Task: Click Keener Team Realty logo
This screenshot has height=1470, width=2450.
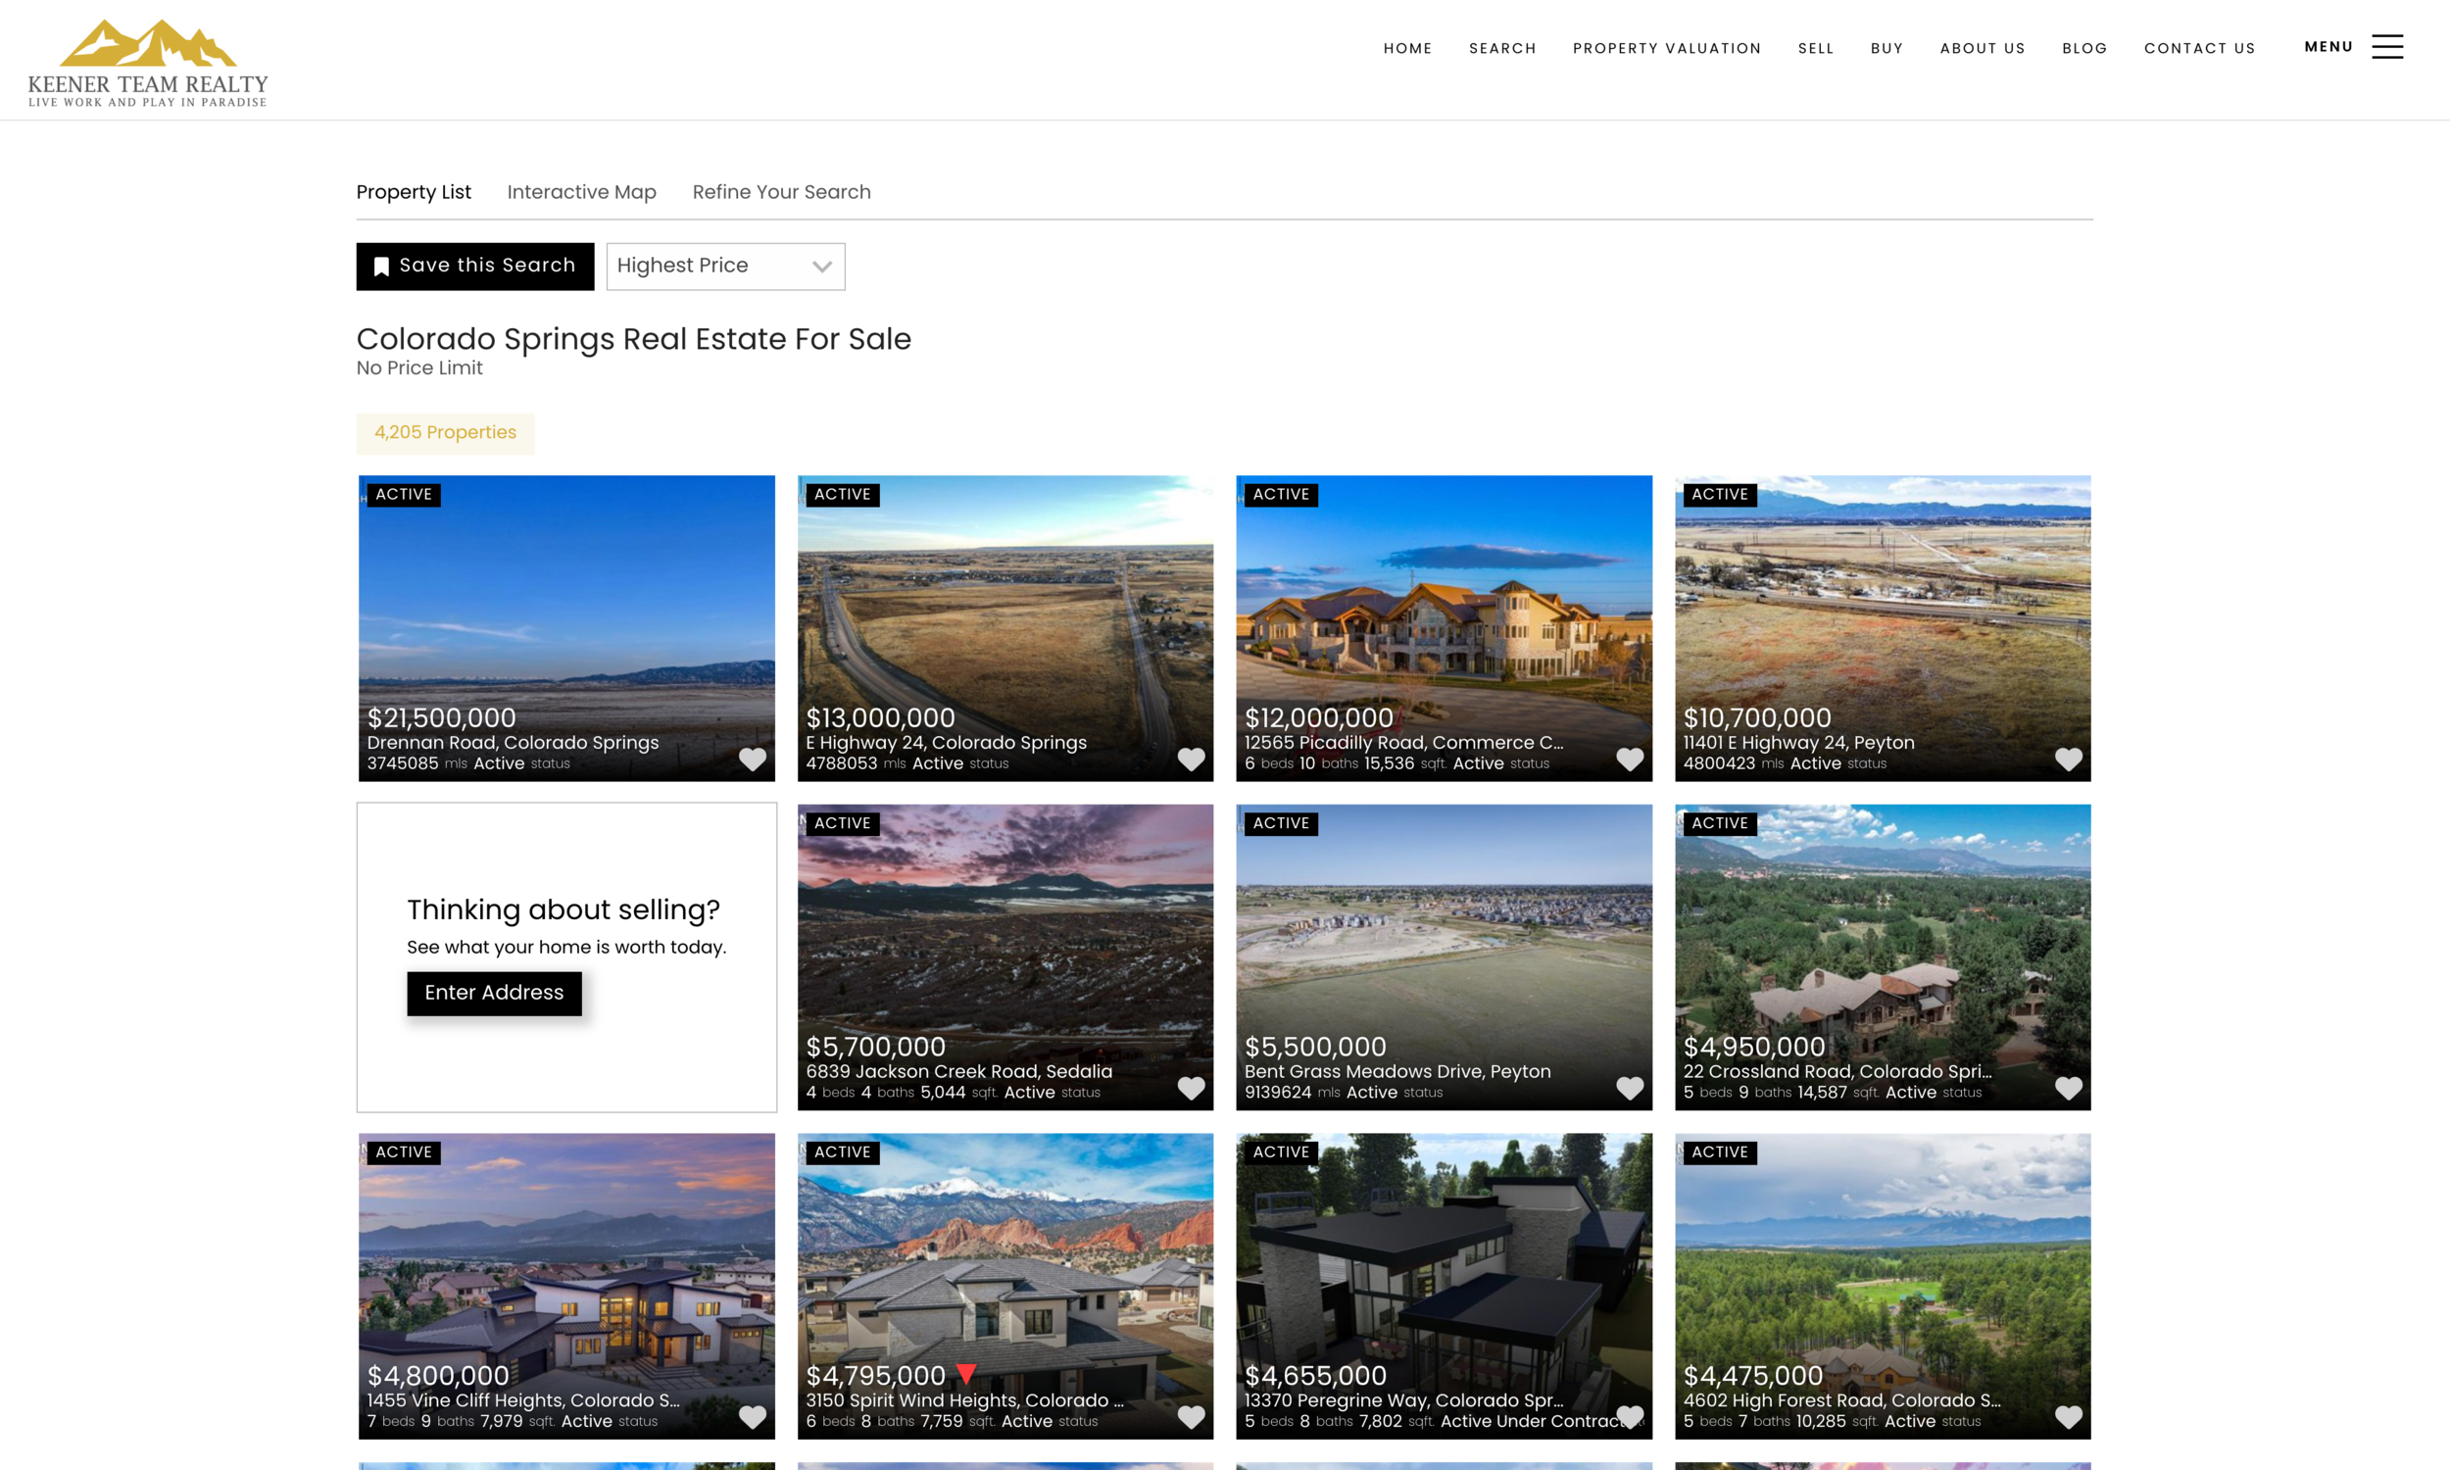Action: pos(148,62)
